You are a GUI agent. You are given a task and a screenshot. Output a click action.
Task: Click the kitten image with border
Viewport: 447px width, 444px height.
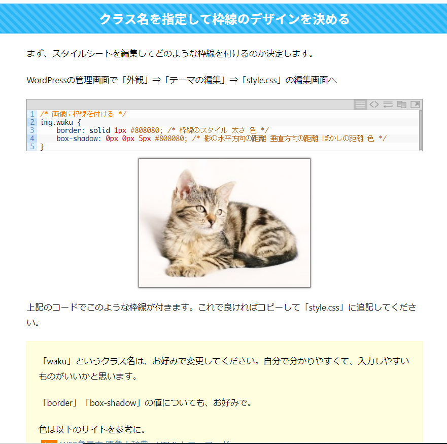[x=224, y=223]
